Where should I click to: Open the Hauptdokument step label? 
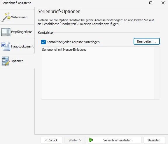22,46
